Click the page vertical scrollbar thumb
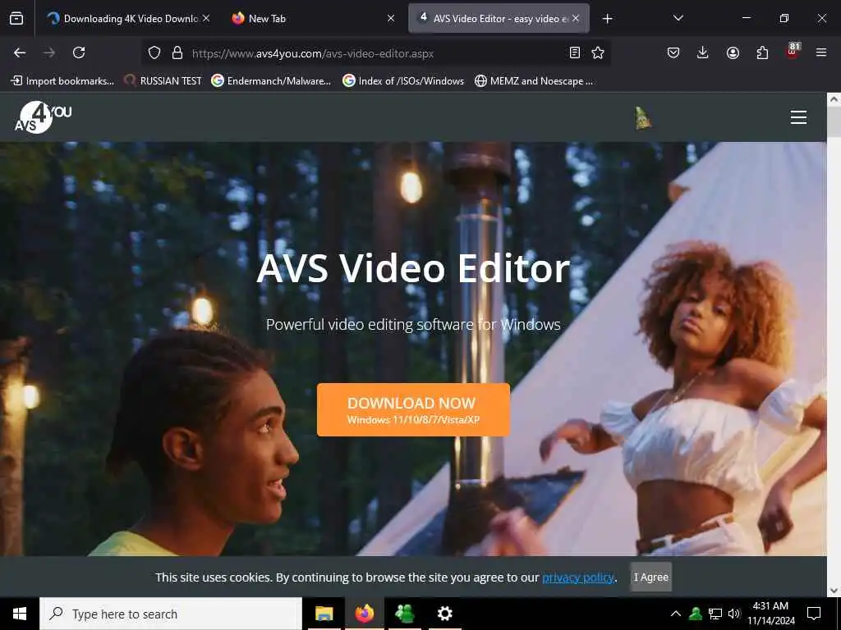Screen dimensions: 841x630 (x=834, y=123)
